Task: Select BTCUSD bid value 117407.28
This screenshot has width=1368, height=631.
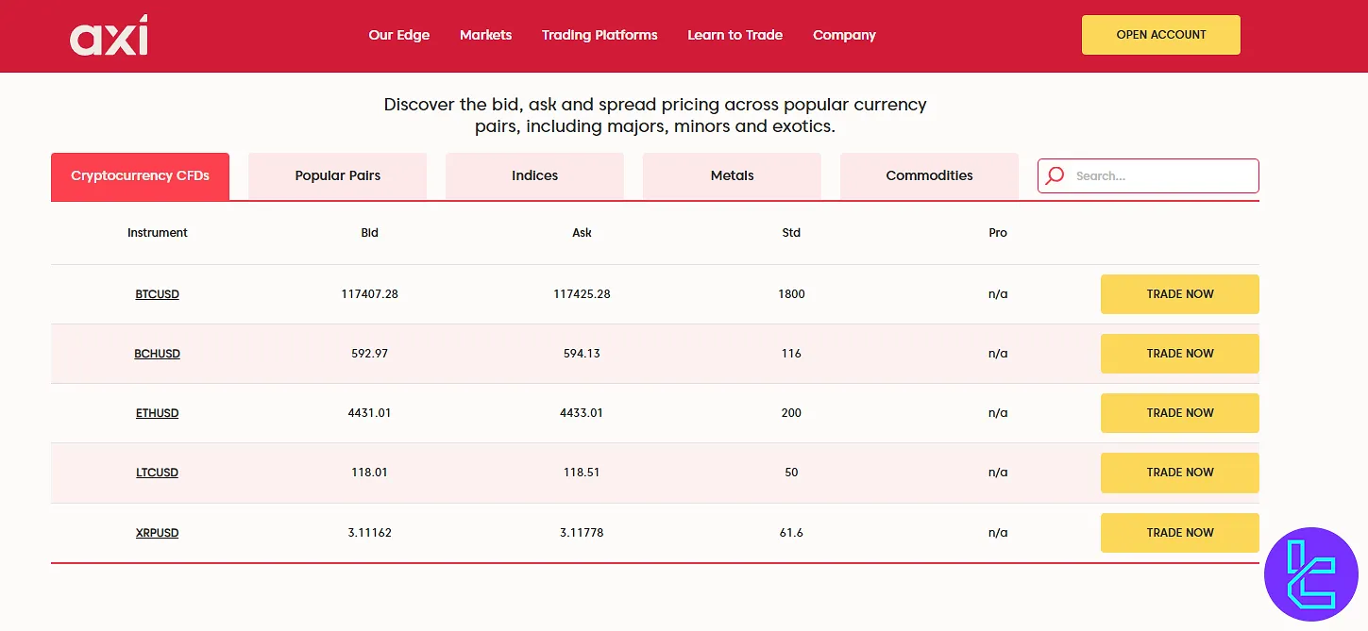Action: 370,294
